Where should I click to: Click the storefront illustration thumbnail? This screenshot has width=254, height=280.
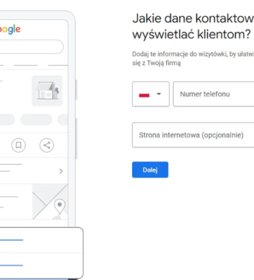tap(47, 91)
